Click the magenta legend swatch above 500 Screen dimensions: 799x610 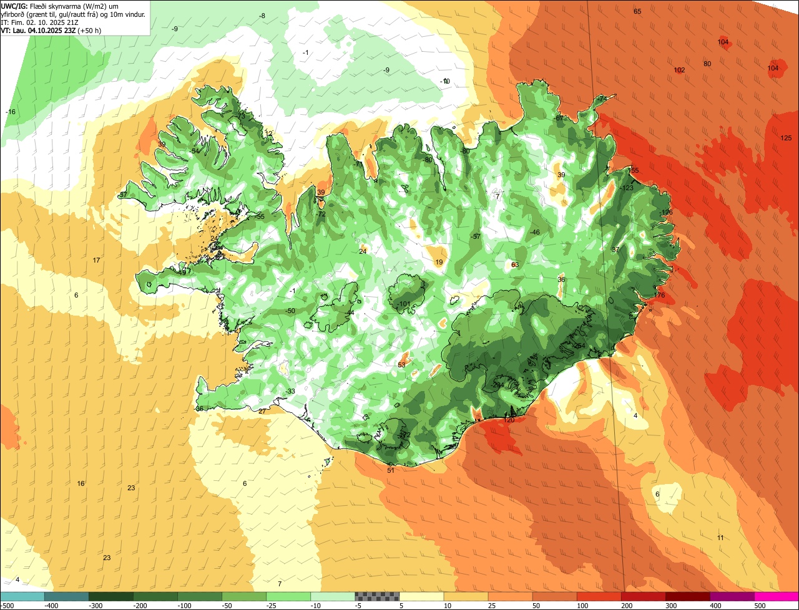coord(777,596)
